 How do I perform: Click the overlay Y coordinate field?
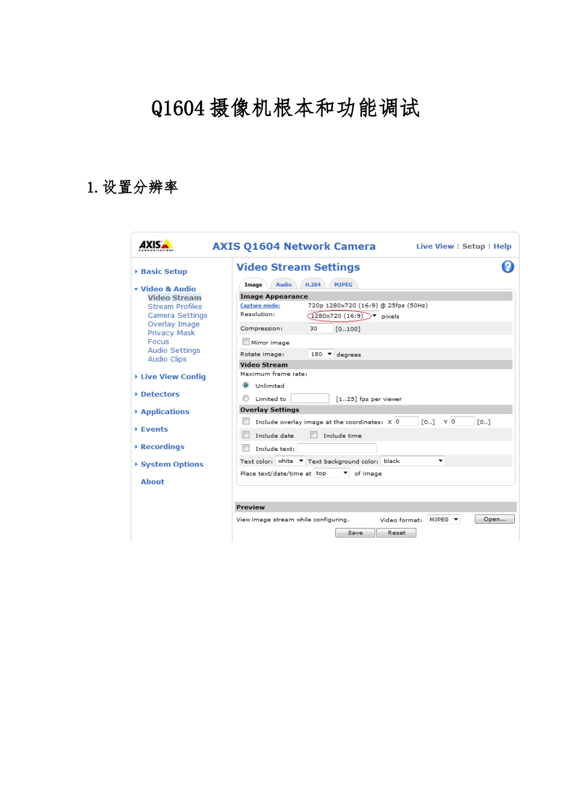pyautogui.click(x=462, y=421)
